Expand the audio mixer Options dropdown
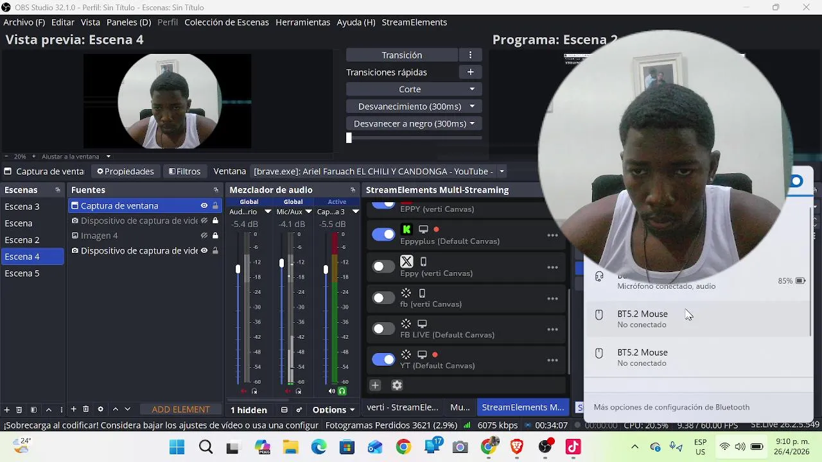Viewport: 822px width, 462px height. point(333,409)
